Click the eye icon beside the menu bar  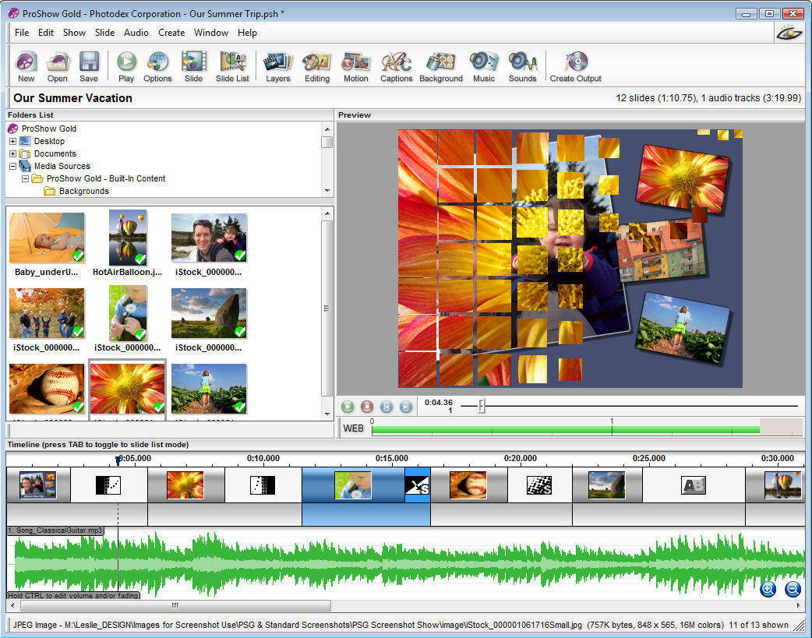789,33
